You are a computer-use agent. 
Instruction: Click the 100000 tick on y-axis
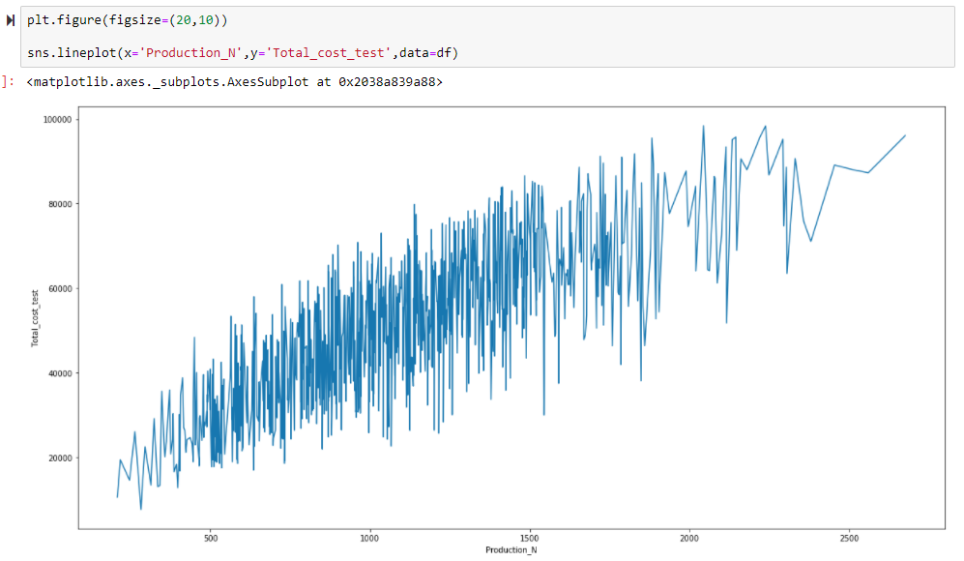[x=61, y=119]
